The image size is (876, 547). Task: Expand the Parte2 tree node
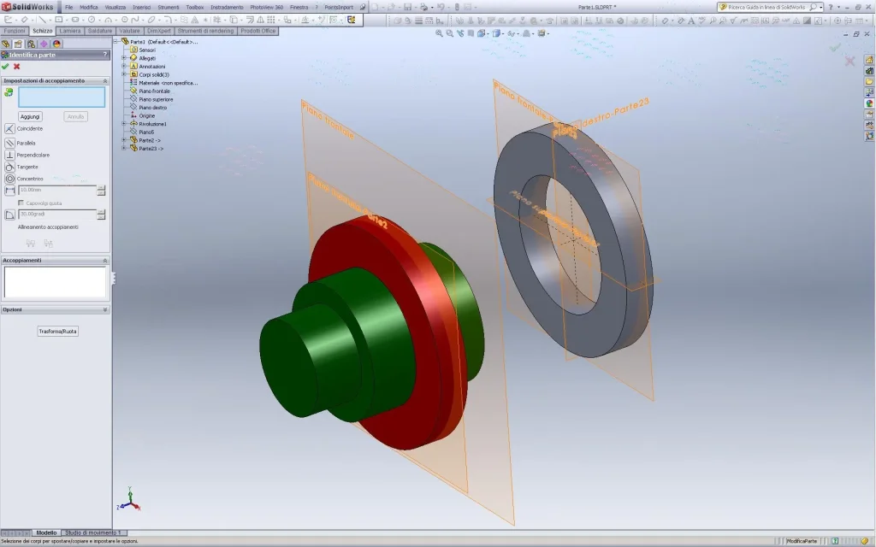124,140
